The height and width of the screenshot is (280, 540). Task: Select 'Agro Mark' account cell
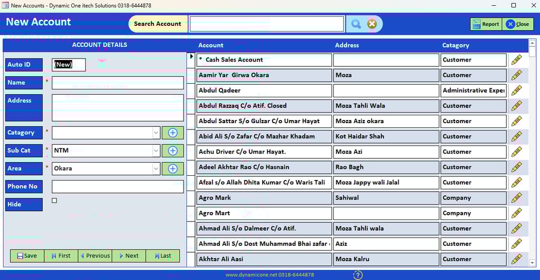(x=264, y=198)
